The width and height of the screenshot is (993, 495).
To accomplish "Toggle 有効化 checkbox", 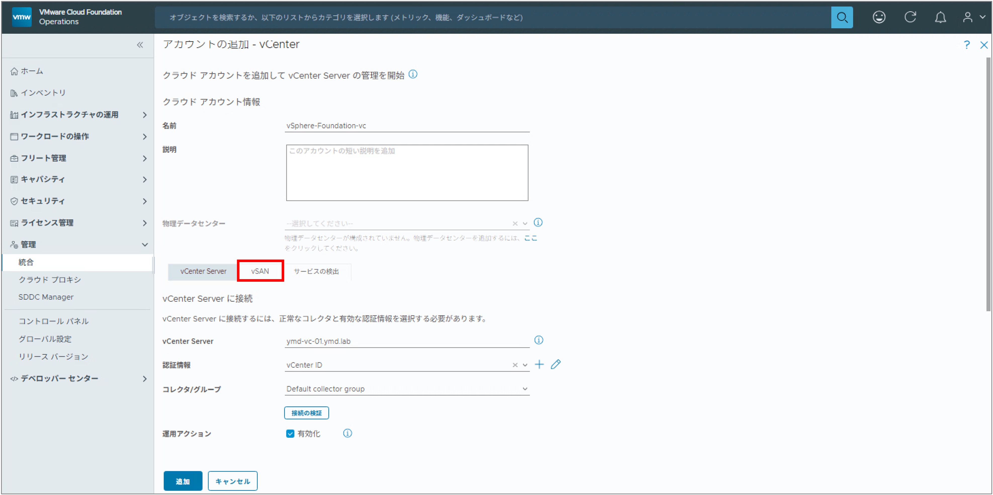I will pyautogui.click(x=290, y=433).
